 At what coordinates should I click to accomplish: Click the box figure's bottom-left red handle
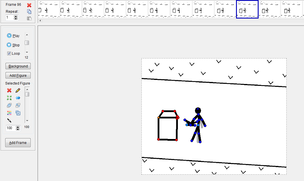(159, 139)
